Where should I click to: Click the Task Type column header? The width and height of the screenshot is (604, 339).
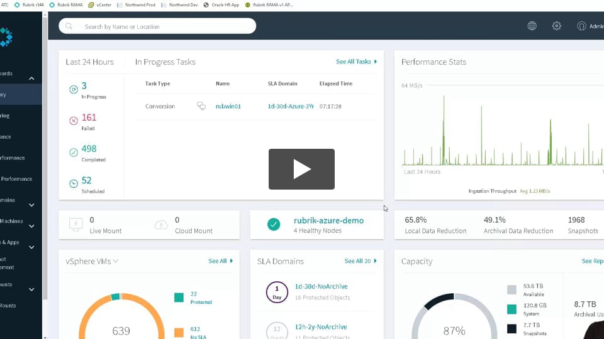157,83
